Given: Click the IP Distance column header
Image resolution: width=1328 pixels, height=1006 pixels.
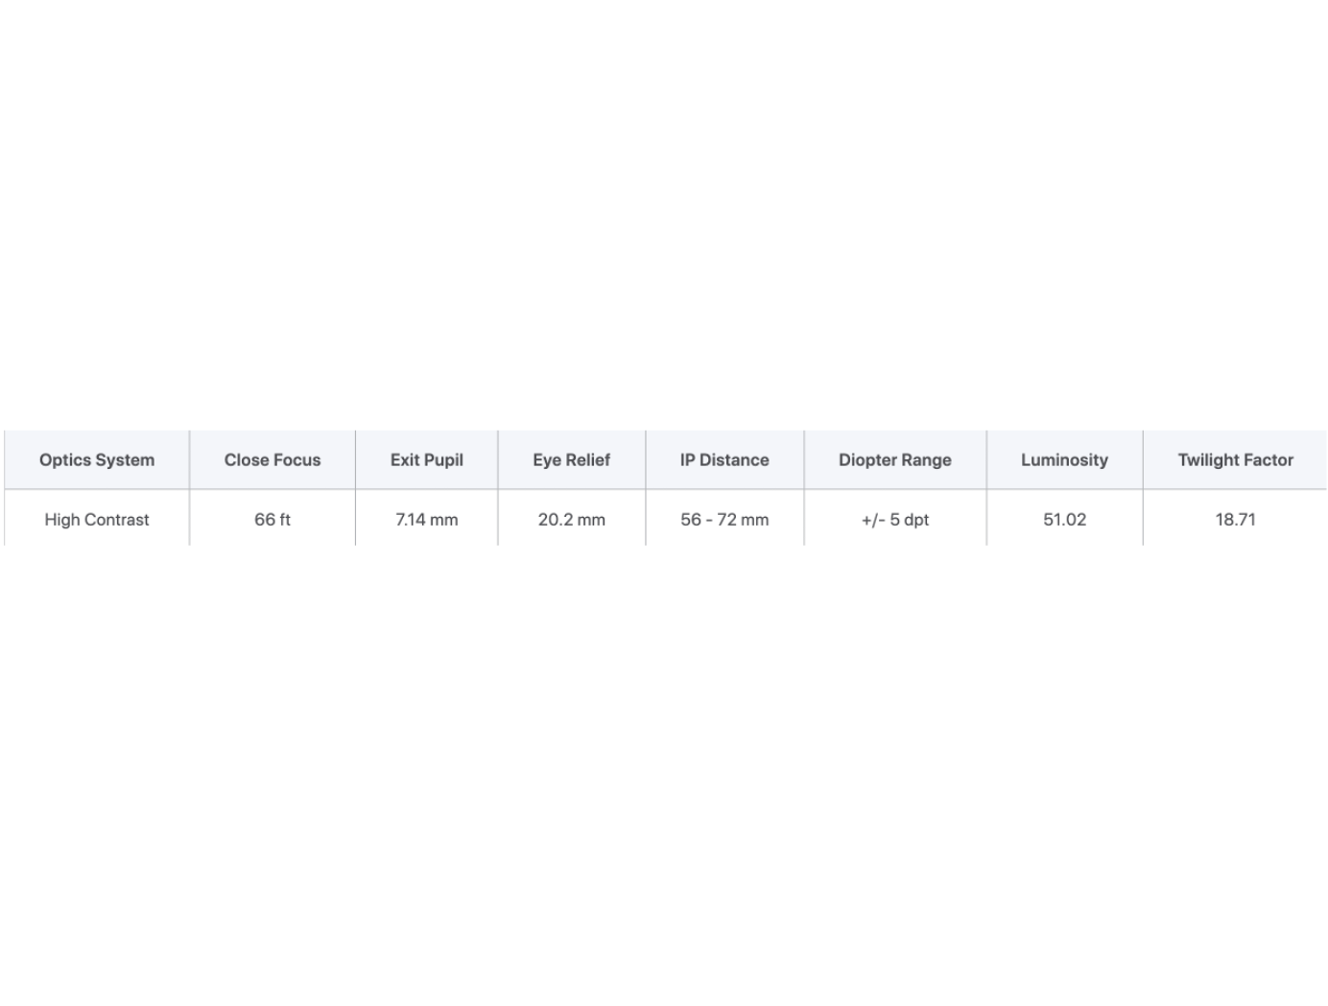Looking at the screenshot, I should [724, 460].
